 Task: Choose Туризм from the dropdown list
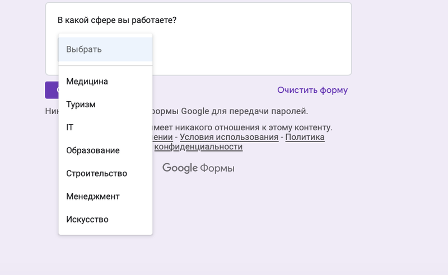point(105,105)
